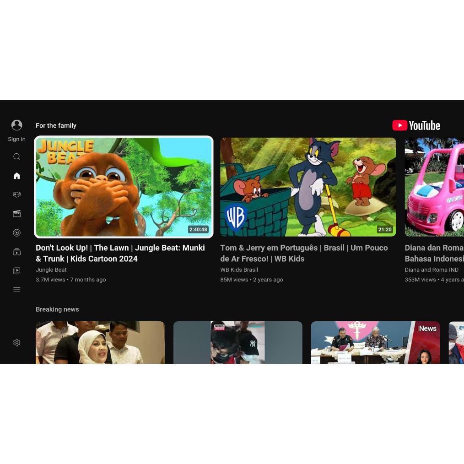Select the Diana and Roma pink car thumbnail
The image size is (464, 464).
(x=434, y=187)
